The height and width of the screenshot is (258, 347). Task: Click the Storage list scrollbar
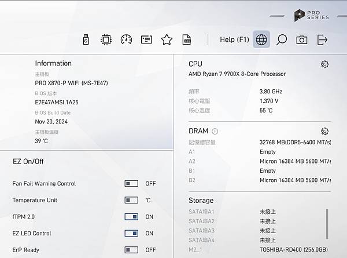[x=327, y=224]
